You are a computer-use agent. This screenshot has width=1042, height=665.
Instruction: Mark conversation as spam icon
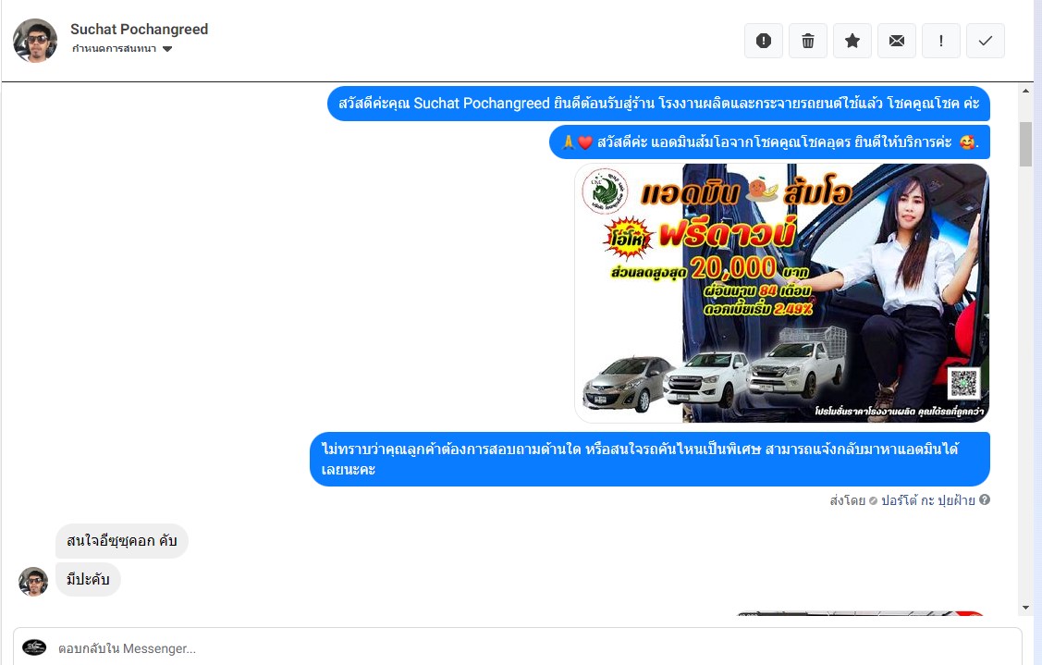tap(764, 41)
